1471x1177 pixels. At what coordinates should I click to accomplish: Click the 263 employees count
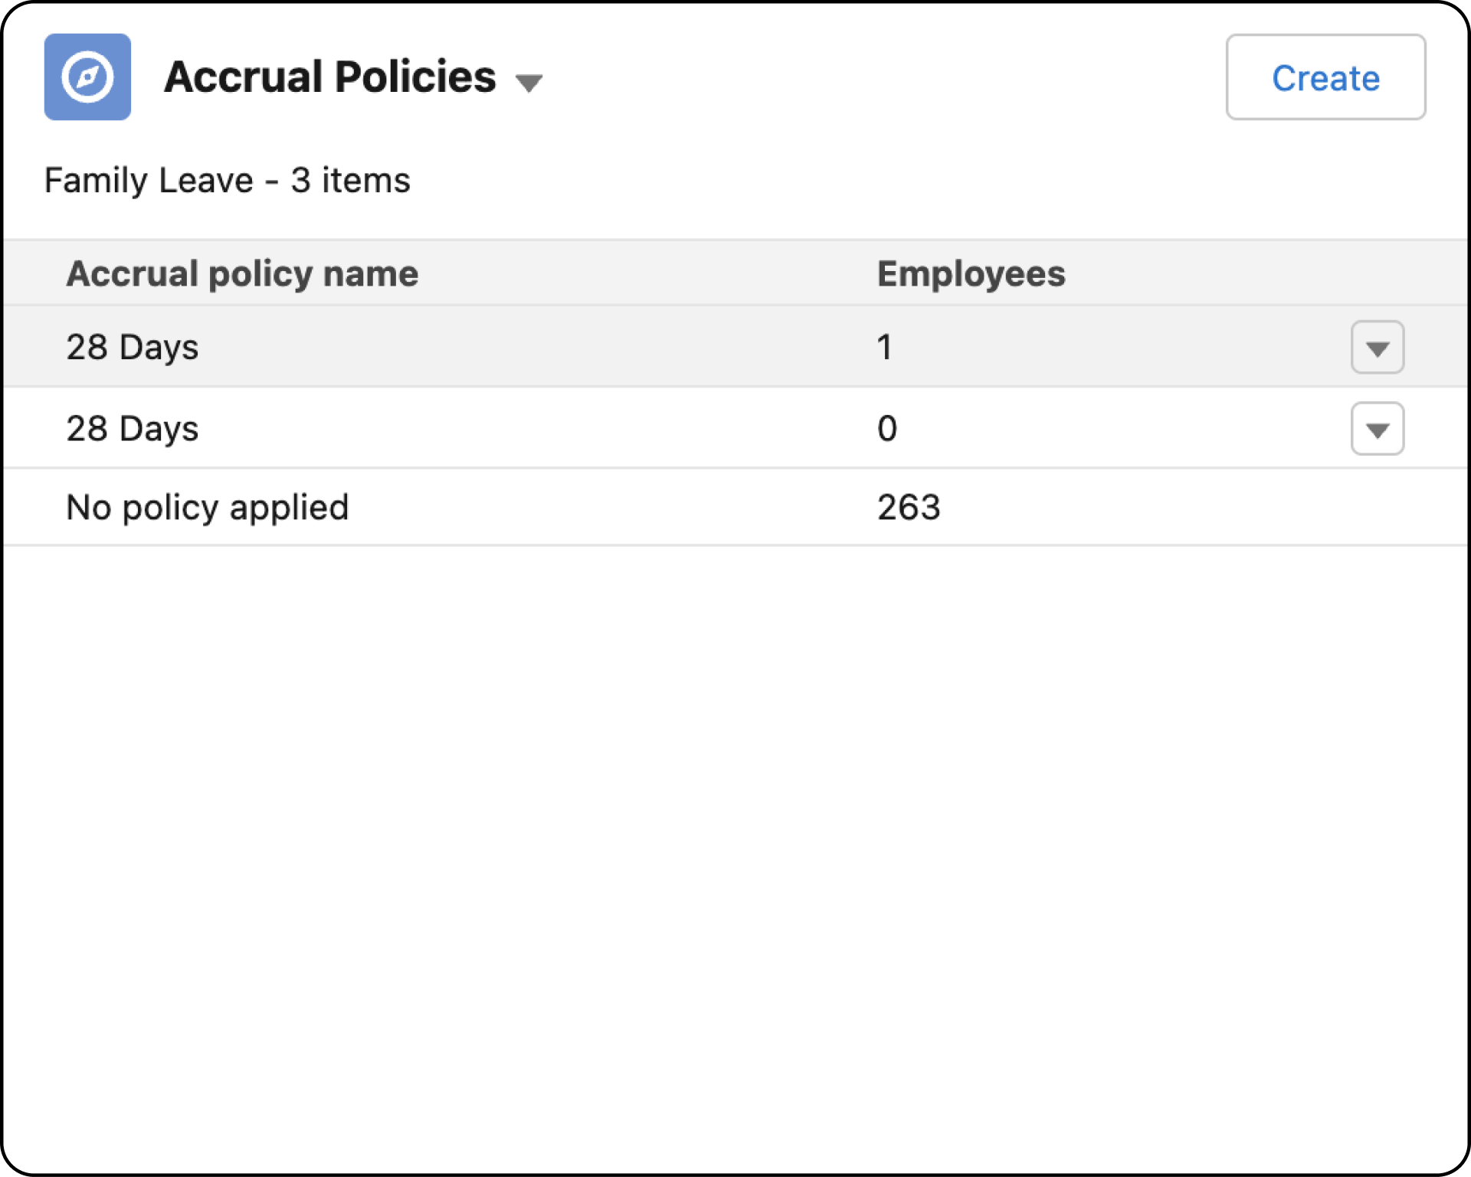908,507
